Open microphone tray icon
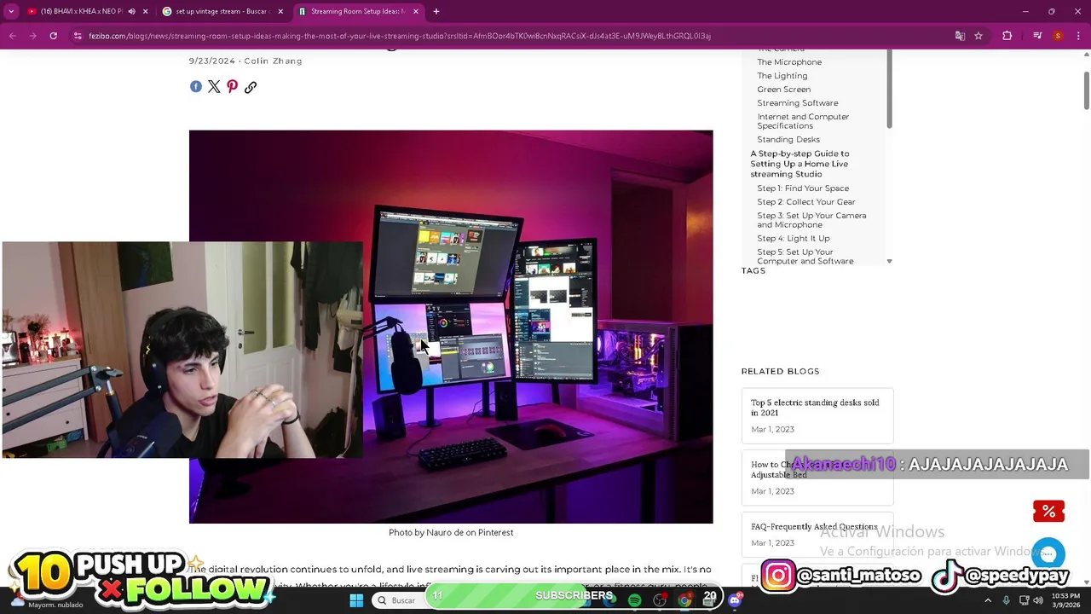The image size is (1091, 614). click(1007, 600)
